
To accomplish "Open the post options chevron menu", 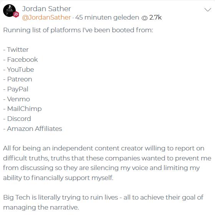I will point(208,10).
